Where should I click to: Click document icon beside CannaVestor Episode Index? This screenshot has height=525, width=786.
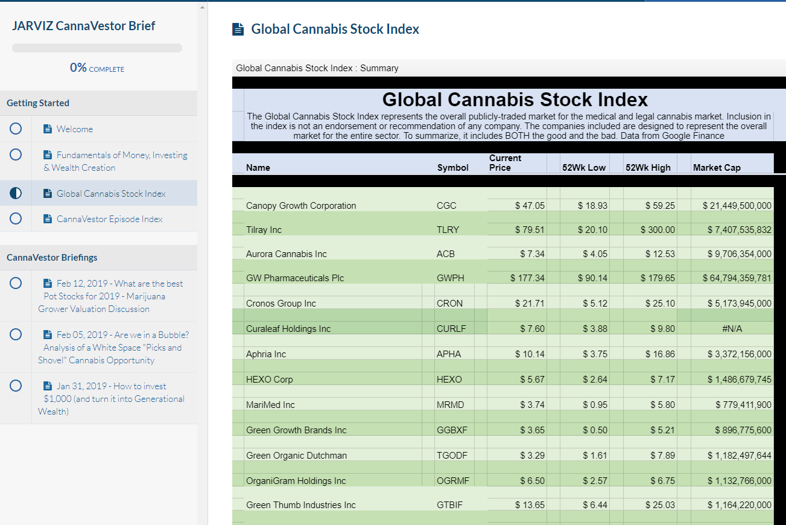click(48, 219)
